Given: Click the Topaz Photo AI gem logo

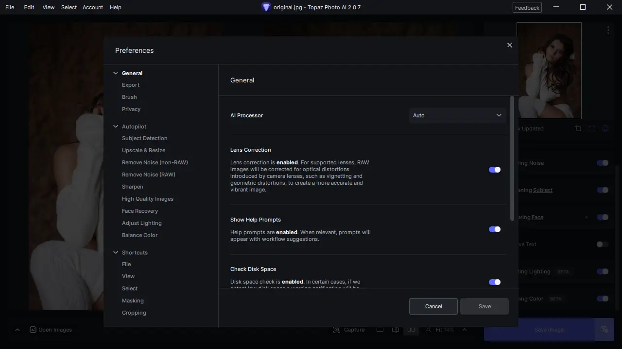Looking at the screenshot, I should tap(266, 7).
